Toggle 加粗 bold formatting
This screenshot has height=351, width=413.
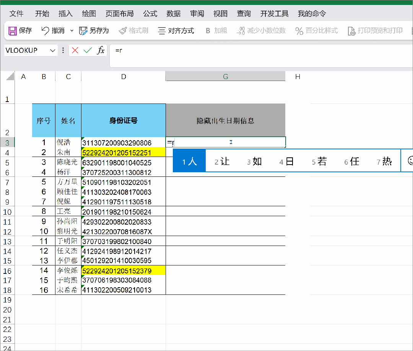[x=216, y=31]
